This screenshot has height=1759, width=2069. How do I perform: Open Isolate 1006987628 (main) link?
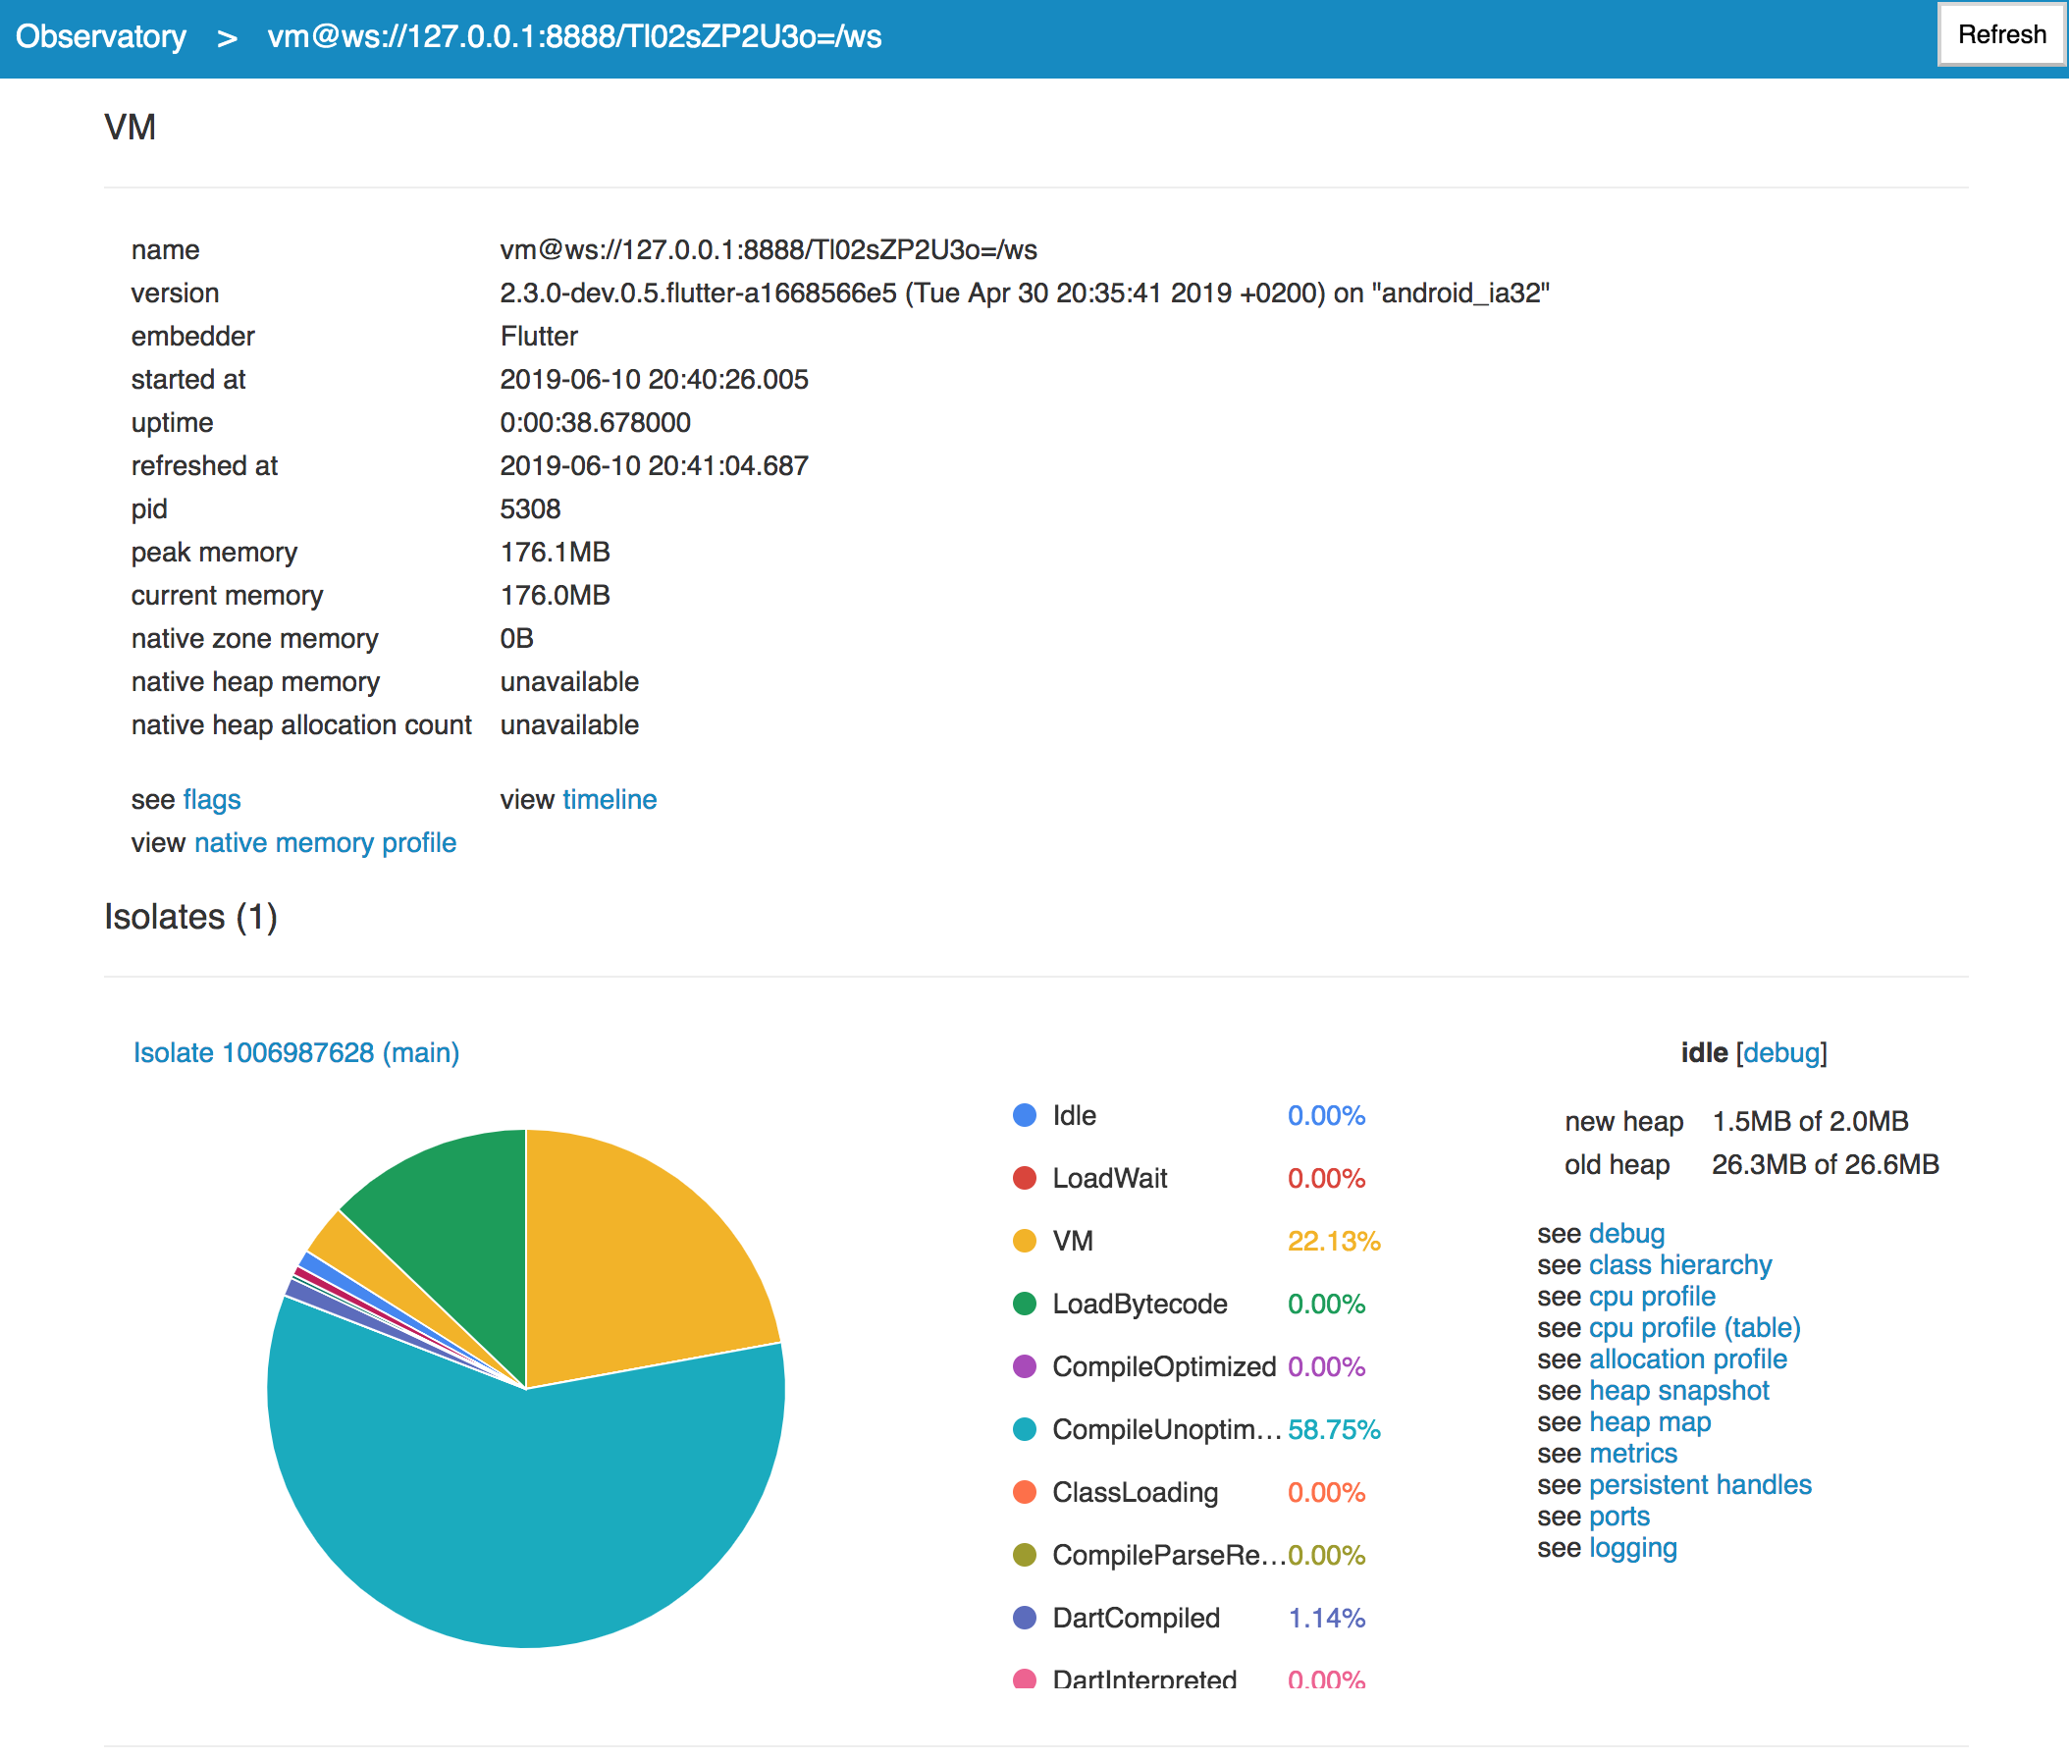coord(296,1053)
